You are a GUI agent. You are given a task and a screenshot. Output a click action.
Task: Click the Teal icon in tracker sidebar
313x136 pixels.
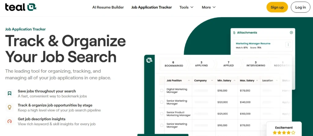click(149, 60)
